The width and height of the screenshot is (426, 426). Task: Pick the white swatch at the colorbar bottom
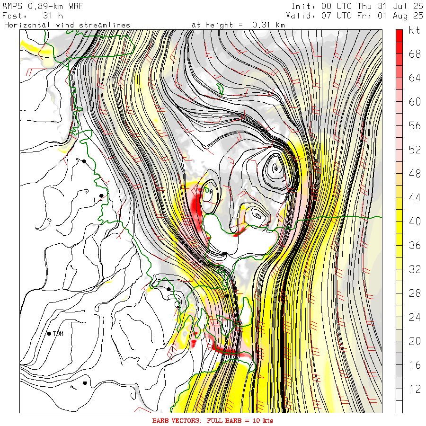click(x=399, y=407)
